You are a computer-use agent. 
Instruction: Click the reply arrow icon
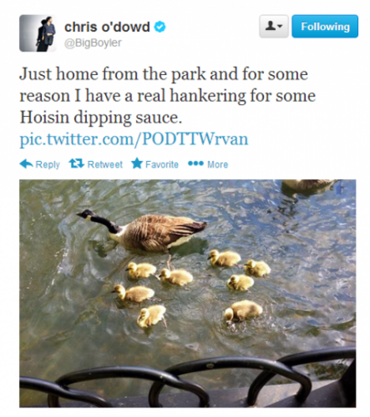tap(26, 163)
